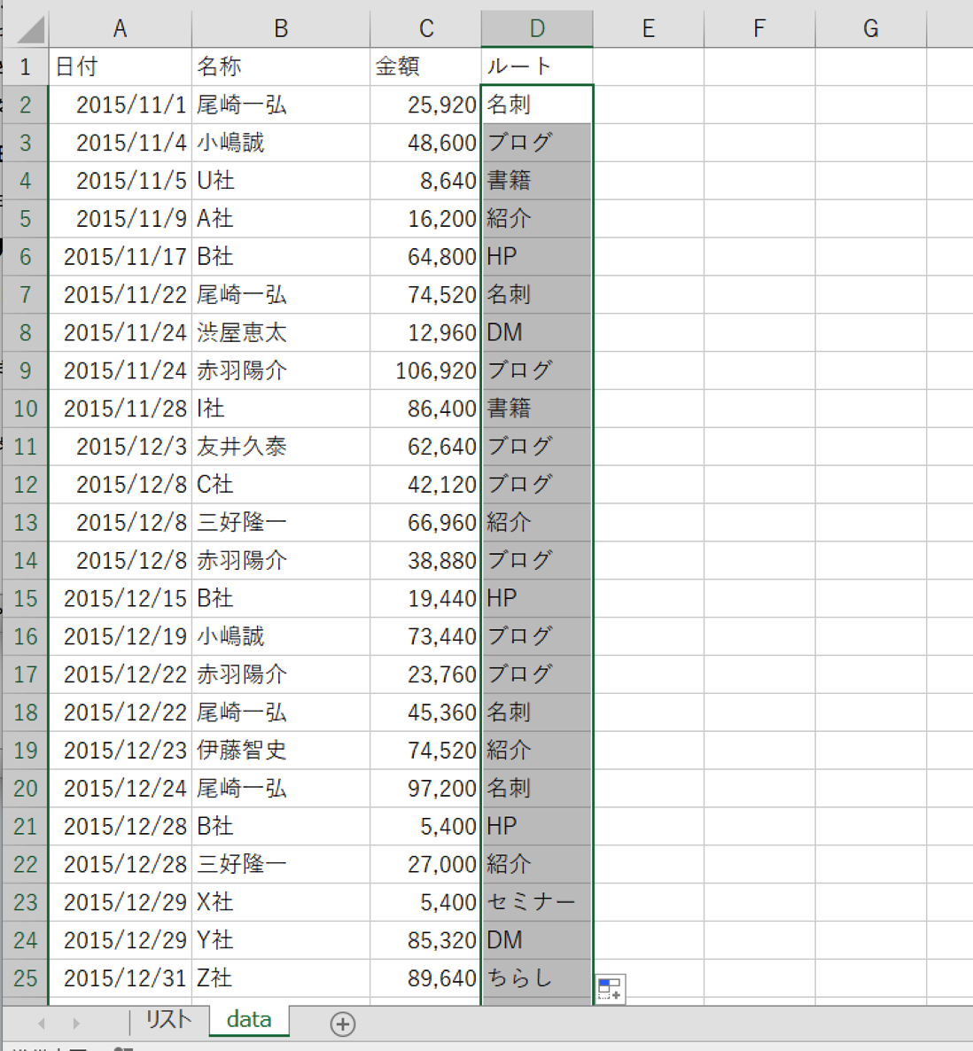Viewport: 973px width, 1051px height.
Task: Click name cell 友井久泰
Action: tap(281, 448)
